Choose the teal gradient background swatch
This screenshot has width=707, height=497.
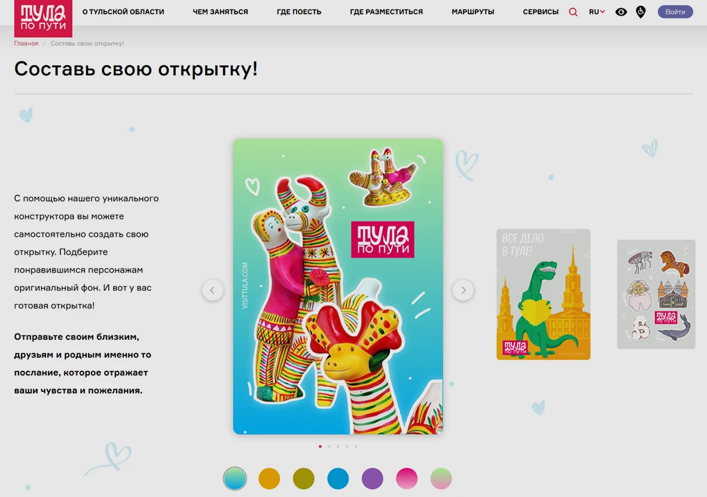click(235, 478)
